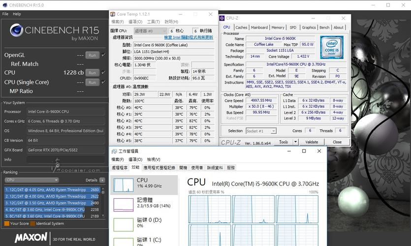Open the Core Temp 選項(O) menu
Viewport: 411px width, 246px height.
tap(135, 22)
